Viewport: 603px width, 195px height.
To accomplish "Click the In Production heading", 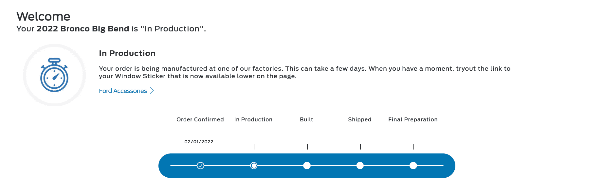I will click(127, 53).
